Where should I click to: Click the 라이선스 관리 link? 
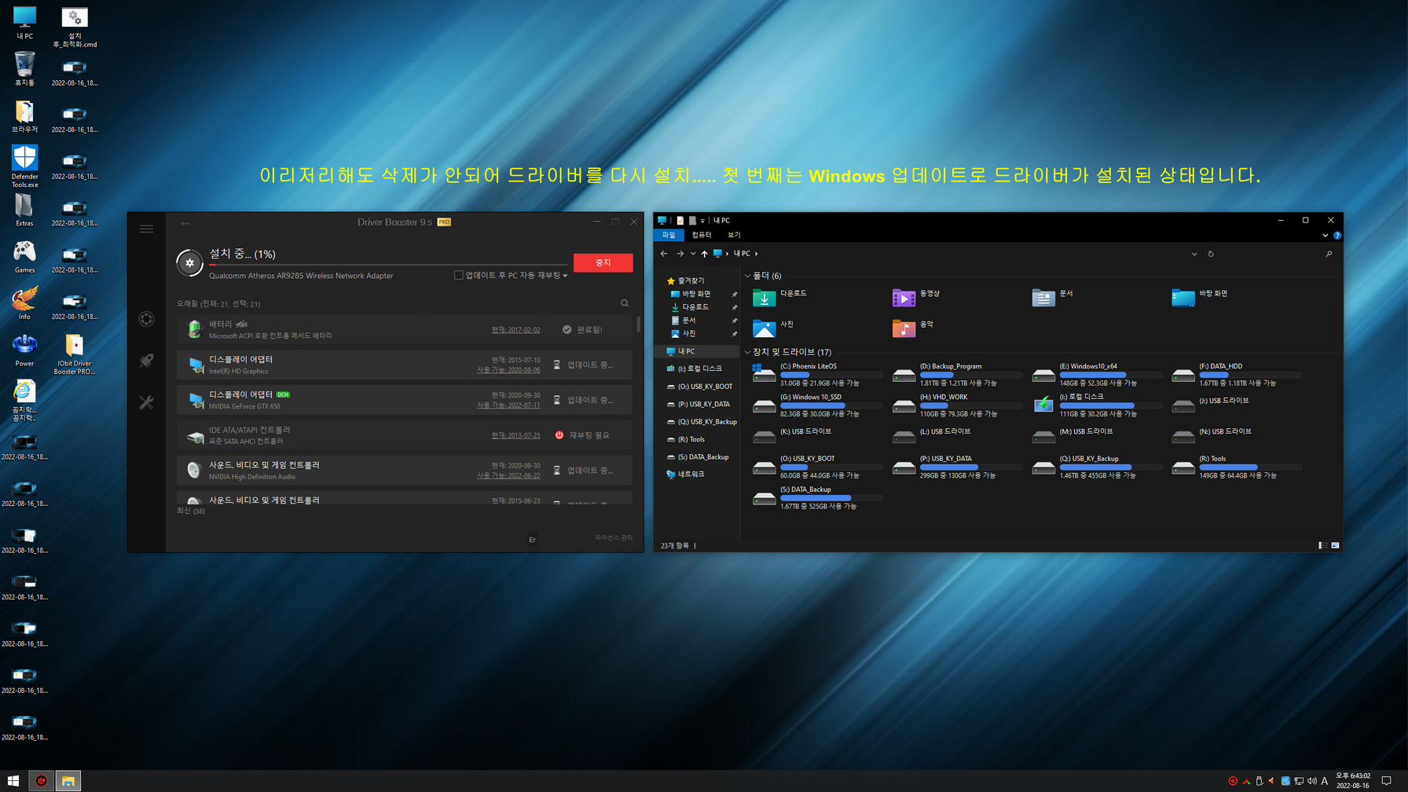click(614, 537)
